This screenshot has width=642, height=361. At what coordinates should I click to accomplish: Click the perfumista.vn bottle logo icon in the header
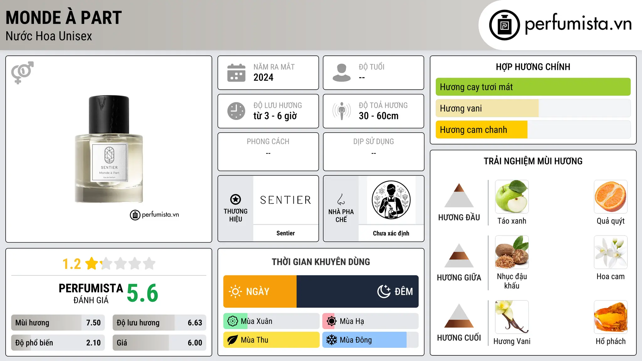[504, 25]
